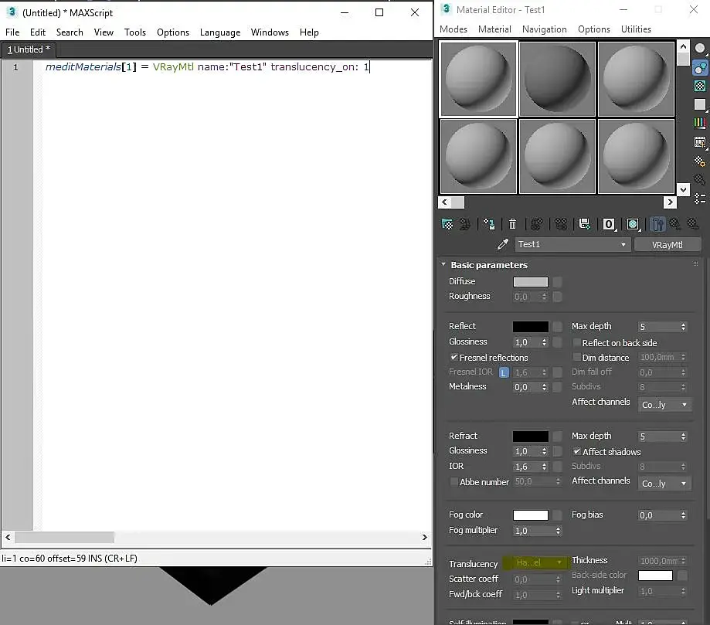This screenshot has width=710, height=625.
Task: Click sample slots scroll down arrow
Action: click(683, 189)
